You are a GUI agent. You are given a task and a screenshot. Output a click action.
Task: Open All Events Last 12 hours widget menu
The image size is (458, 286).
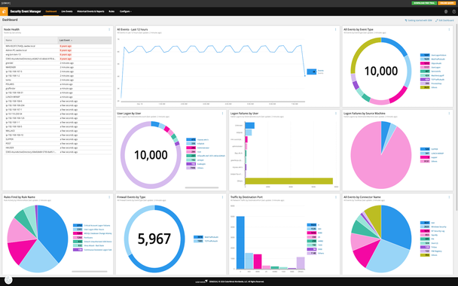[x=335, y=29]
